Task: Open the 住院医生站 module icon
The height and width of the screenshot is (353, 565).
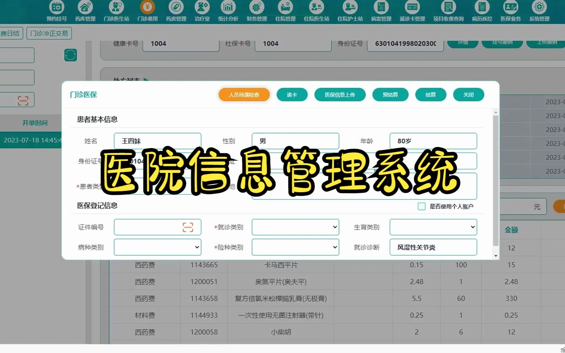Action: tap(317, 7)
